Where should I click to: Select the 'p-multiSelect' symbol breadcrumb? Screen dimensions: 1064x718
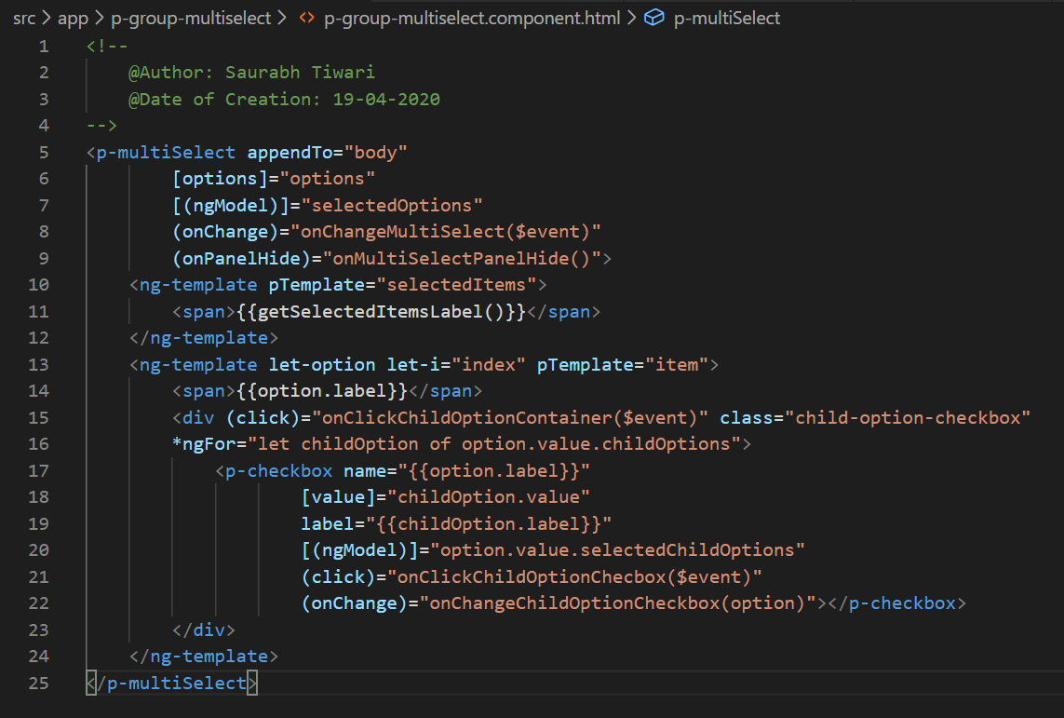727,19
